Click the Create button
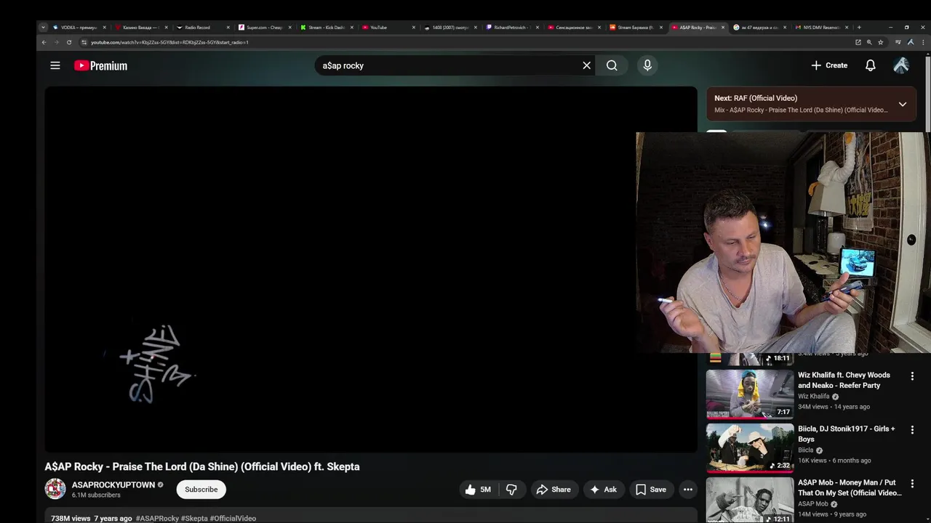The height and width of the screenshot is (523, 931). (x=829, y=65)
